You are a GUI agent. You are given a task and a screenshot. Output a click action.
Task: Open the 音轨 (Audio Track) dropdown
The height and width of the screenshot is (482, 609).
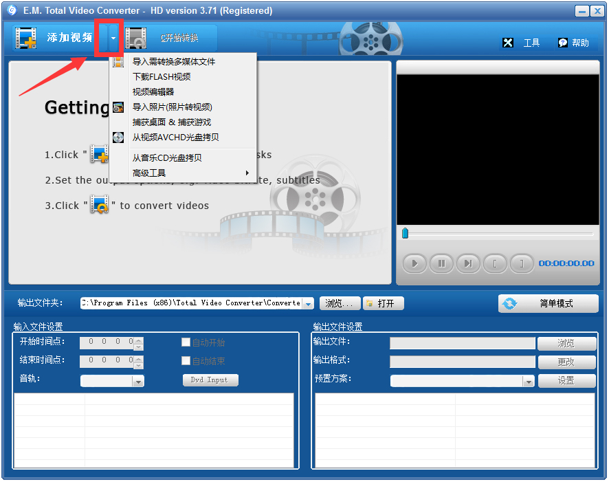tap(137, 380)
